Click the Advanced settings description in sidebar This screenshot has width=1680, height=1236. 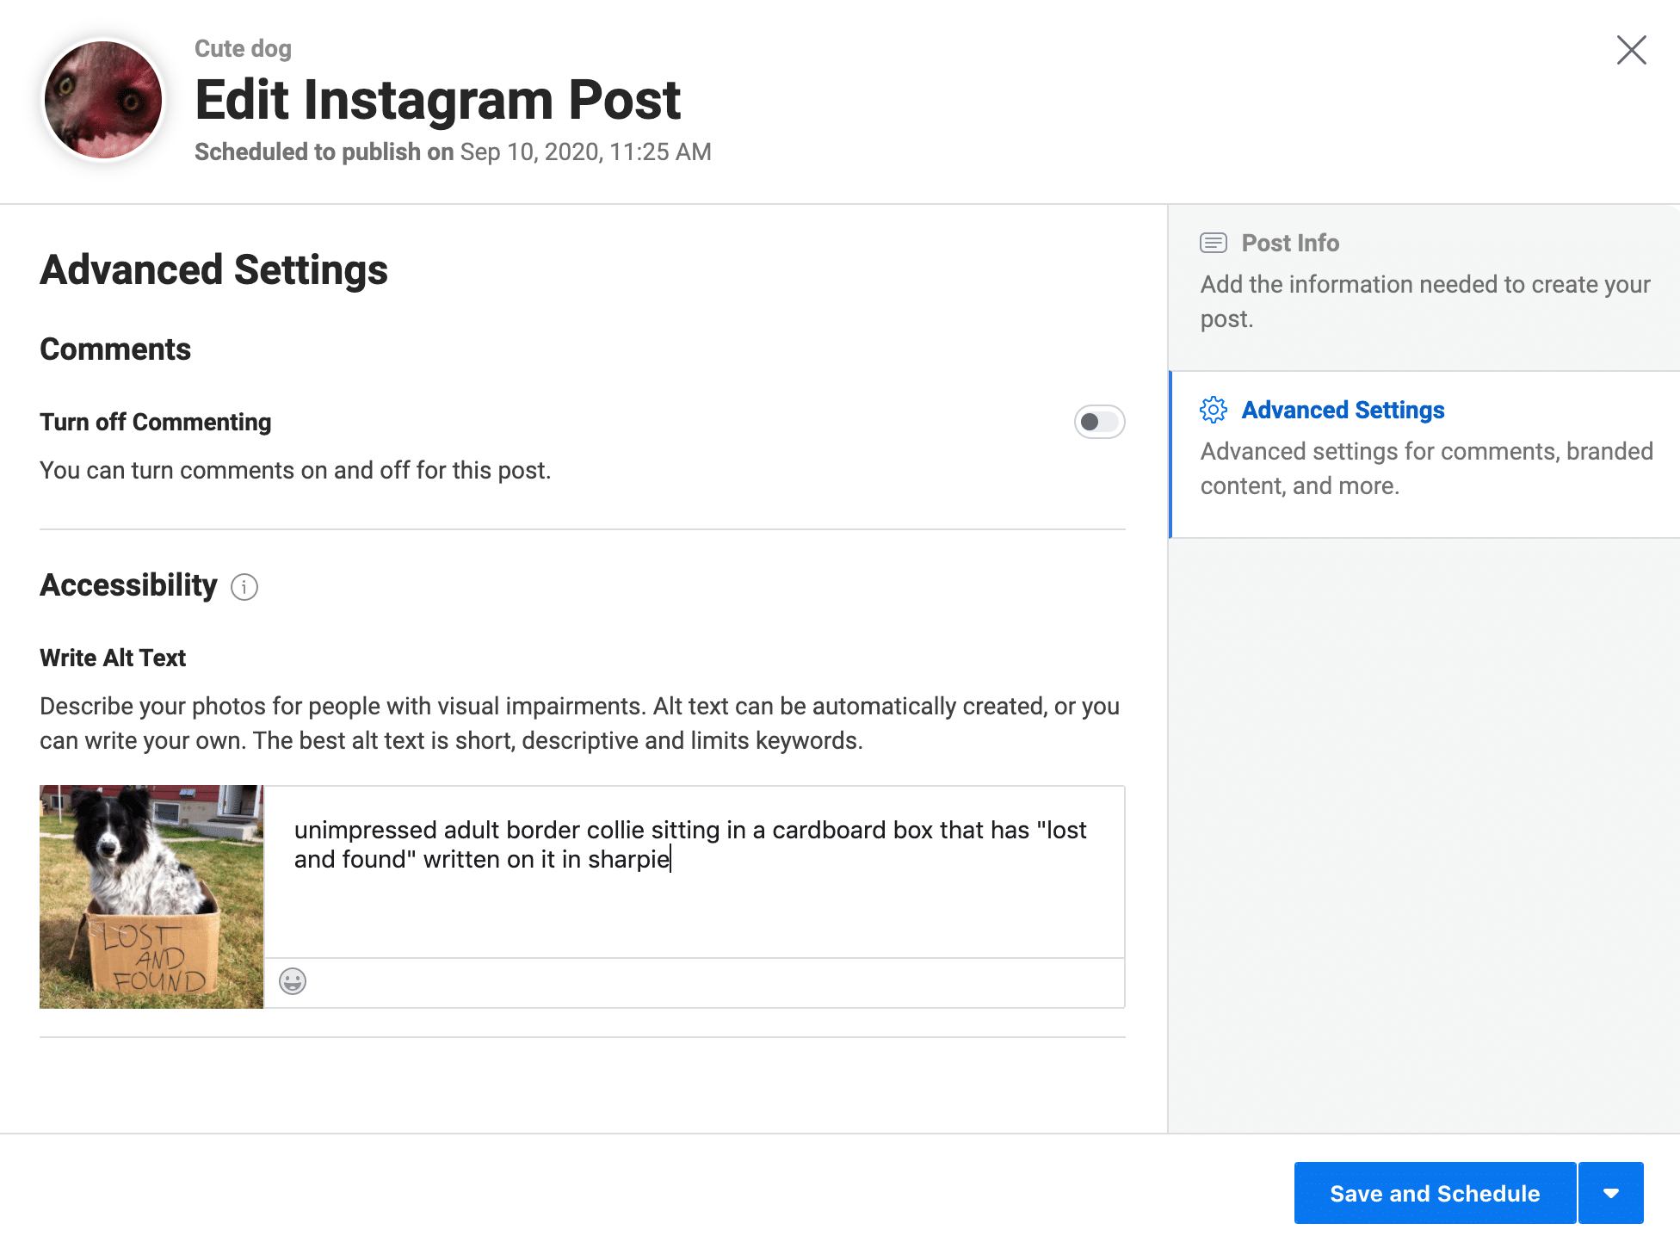tap(1427, 468)
